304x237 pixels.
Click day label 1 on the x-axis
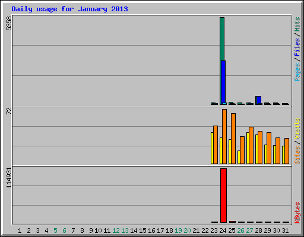coord(20,230)
